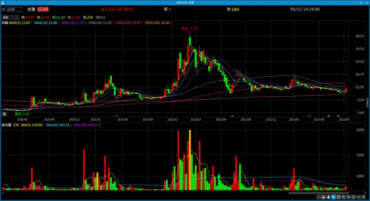Click the cyan triangle marker near 2023/06

328,116
